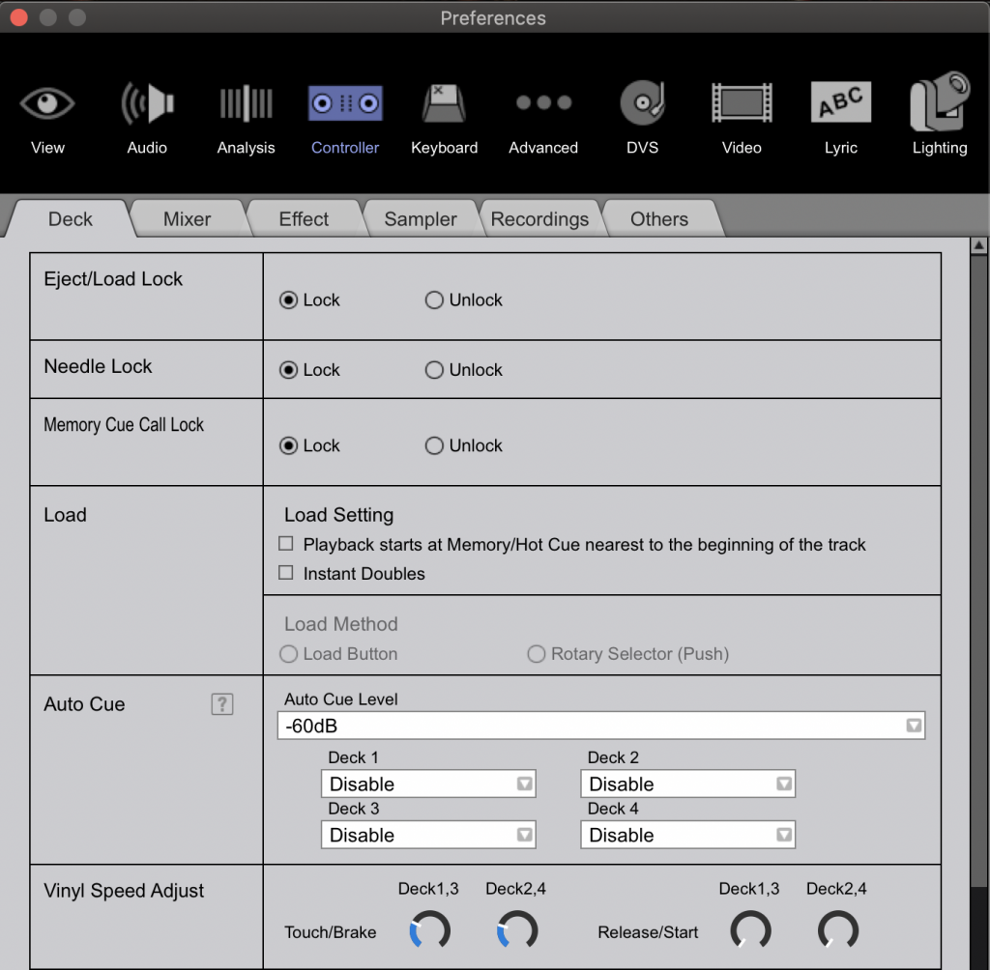Select the Analysis waveform icon
990x970 pixels.
(x=246, y=104)
